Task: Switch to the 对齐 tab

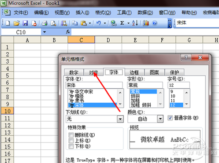Action: coord(93,72)
